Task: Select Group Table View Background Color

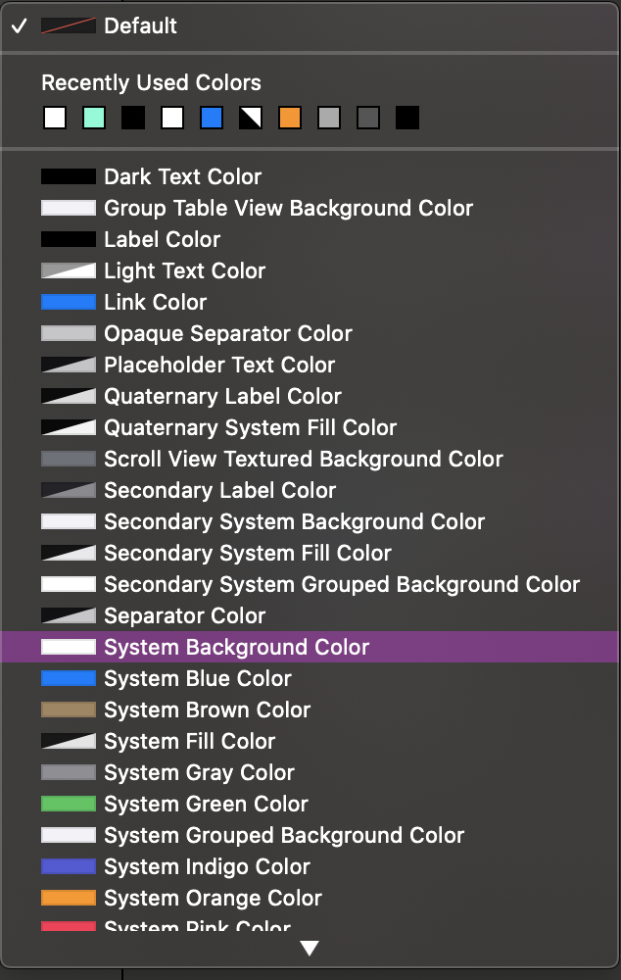Action: click(288, 208)
